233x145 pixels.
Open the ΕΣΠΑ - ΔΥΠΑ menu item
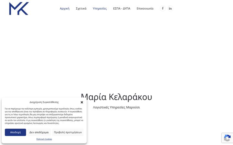point(122,8)
